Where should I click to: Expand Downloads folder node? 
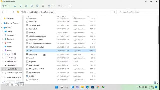click(3, 39)
